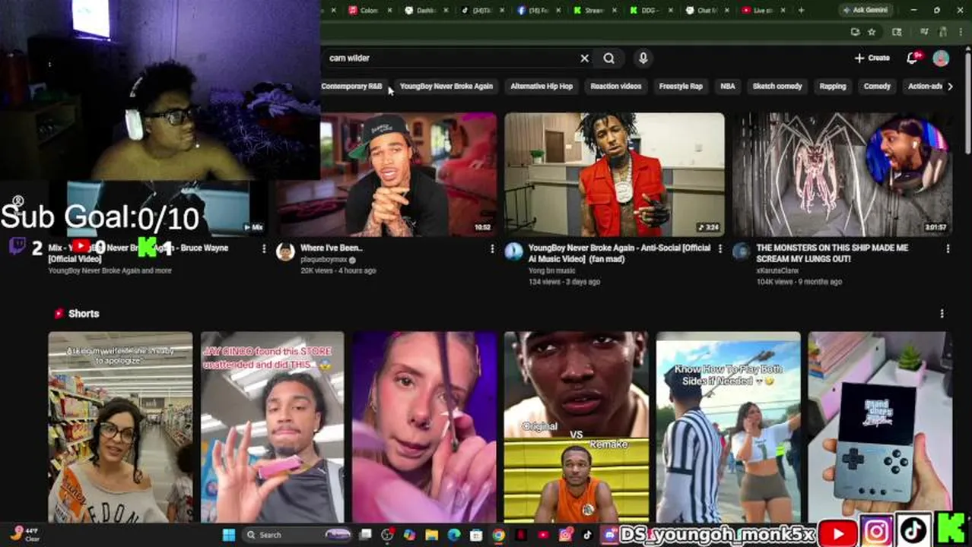Open Yong bn music channel link
The image size is (972, 547).
(x=551, y=270)
